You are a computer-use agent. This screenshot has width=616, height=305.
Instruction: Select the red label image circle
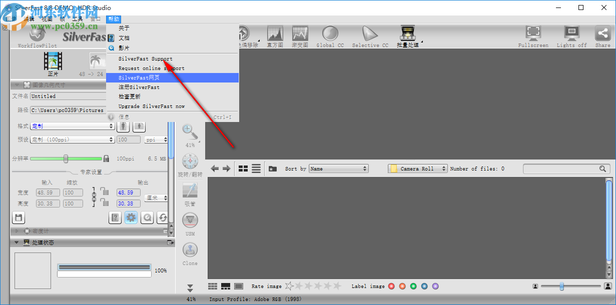tap(391, 286)
